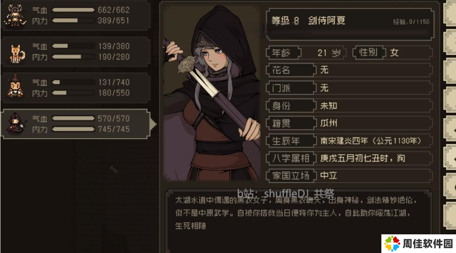Click the 性别 label box
Viewport: 456px width, 253px height.
click(369, 53)
